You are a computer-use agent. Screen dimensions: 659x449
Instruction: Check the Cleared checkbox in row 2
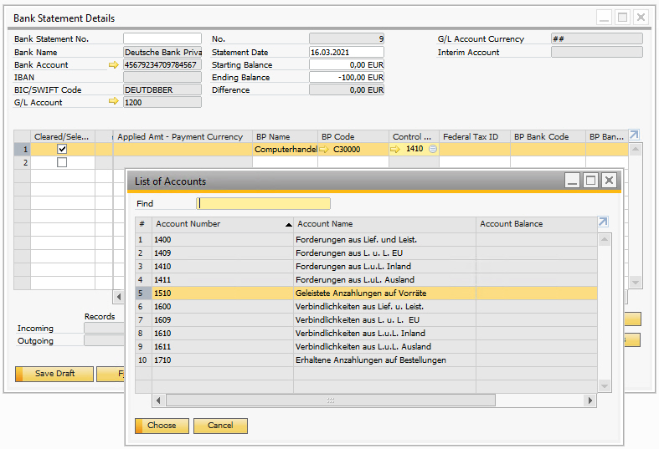pos(62,162)
